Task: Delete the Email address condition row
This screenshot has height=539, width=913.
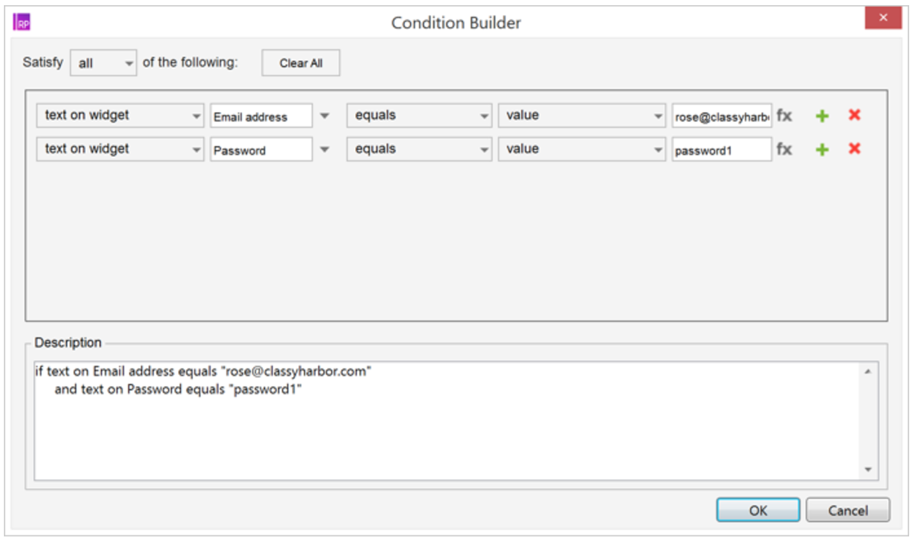Action: (854, 115)
